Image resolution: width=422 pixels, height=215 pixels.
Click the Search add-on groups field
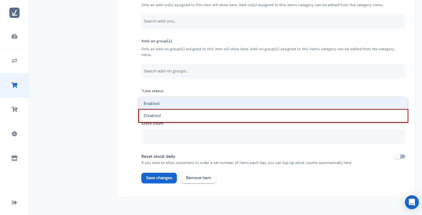pyautogui.click(x=273, y=71)
